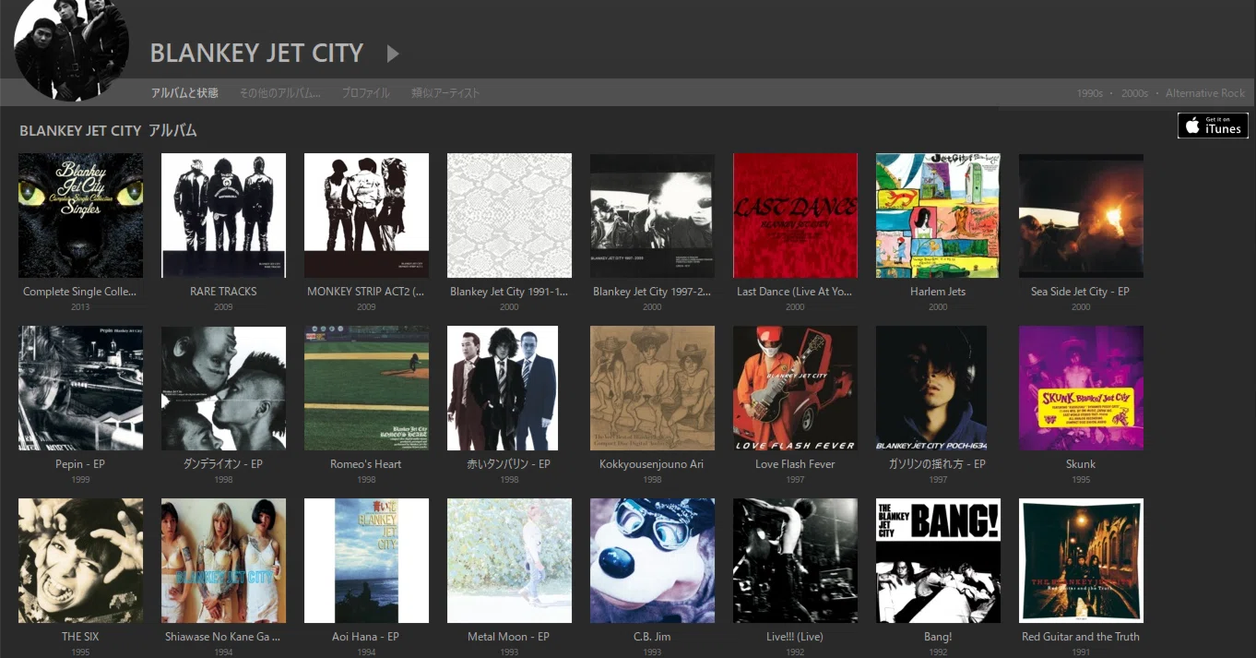Screen dimensions: 1256x658
Task: Select the Love Flash Fever album cover
Action: (795, 388)
